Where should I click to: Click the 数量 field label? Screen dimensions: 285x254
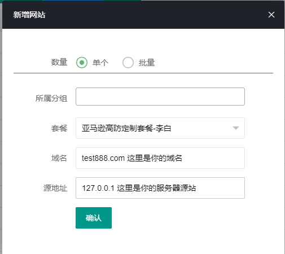(x=59, y=62)
